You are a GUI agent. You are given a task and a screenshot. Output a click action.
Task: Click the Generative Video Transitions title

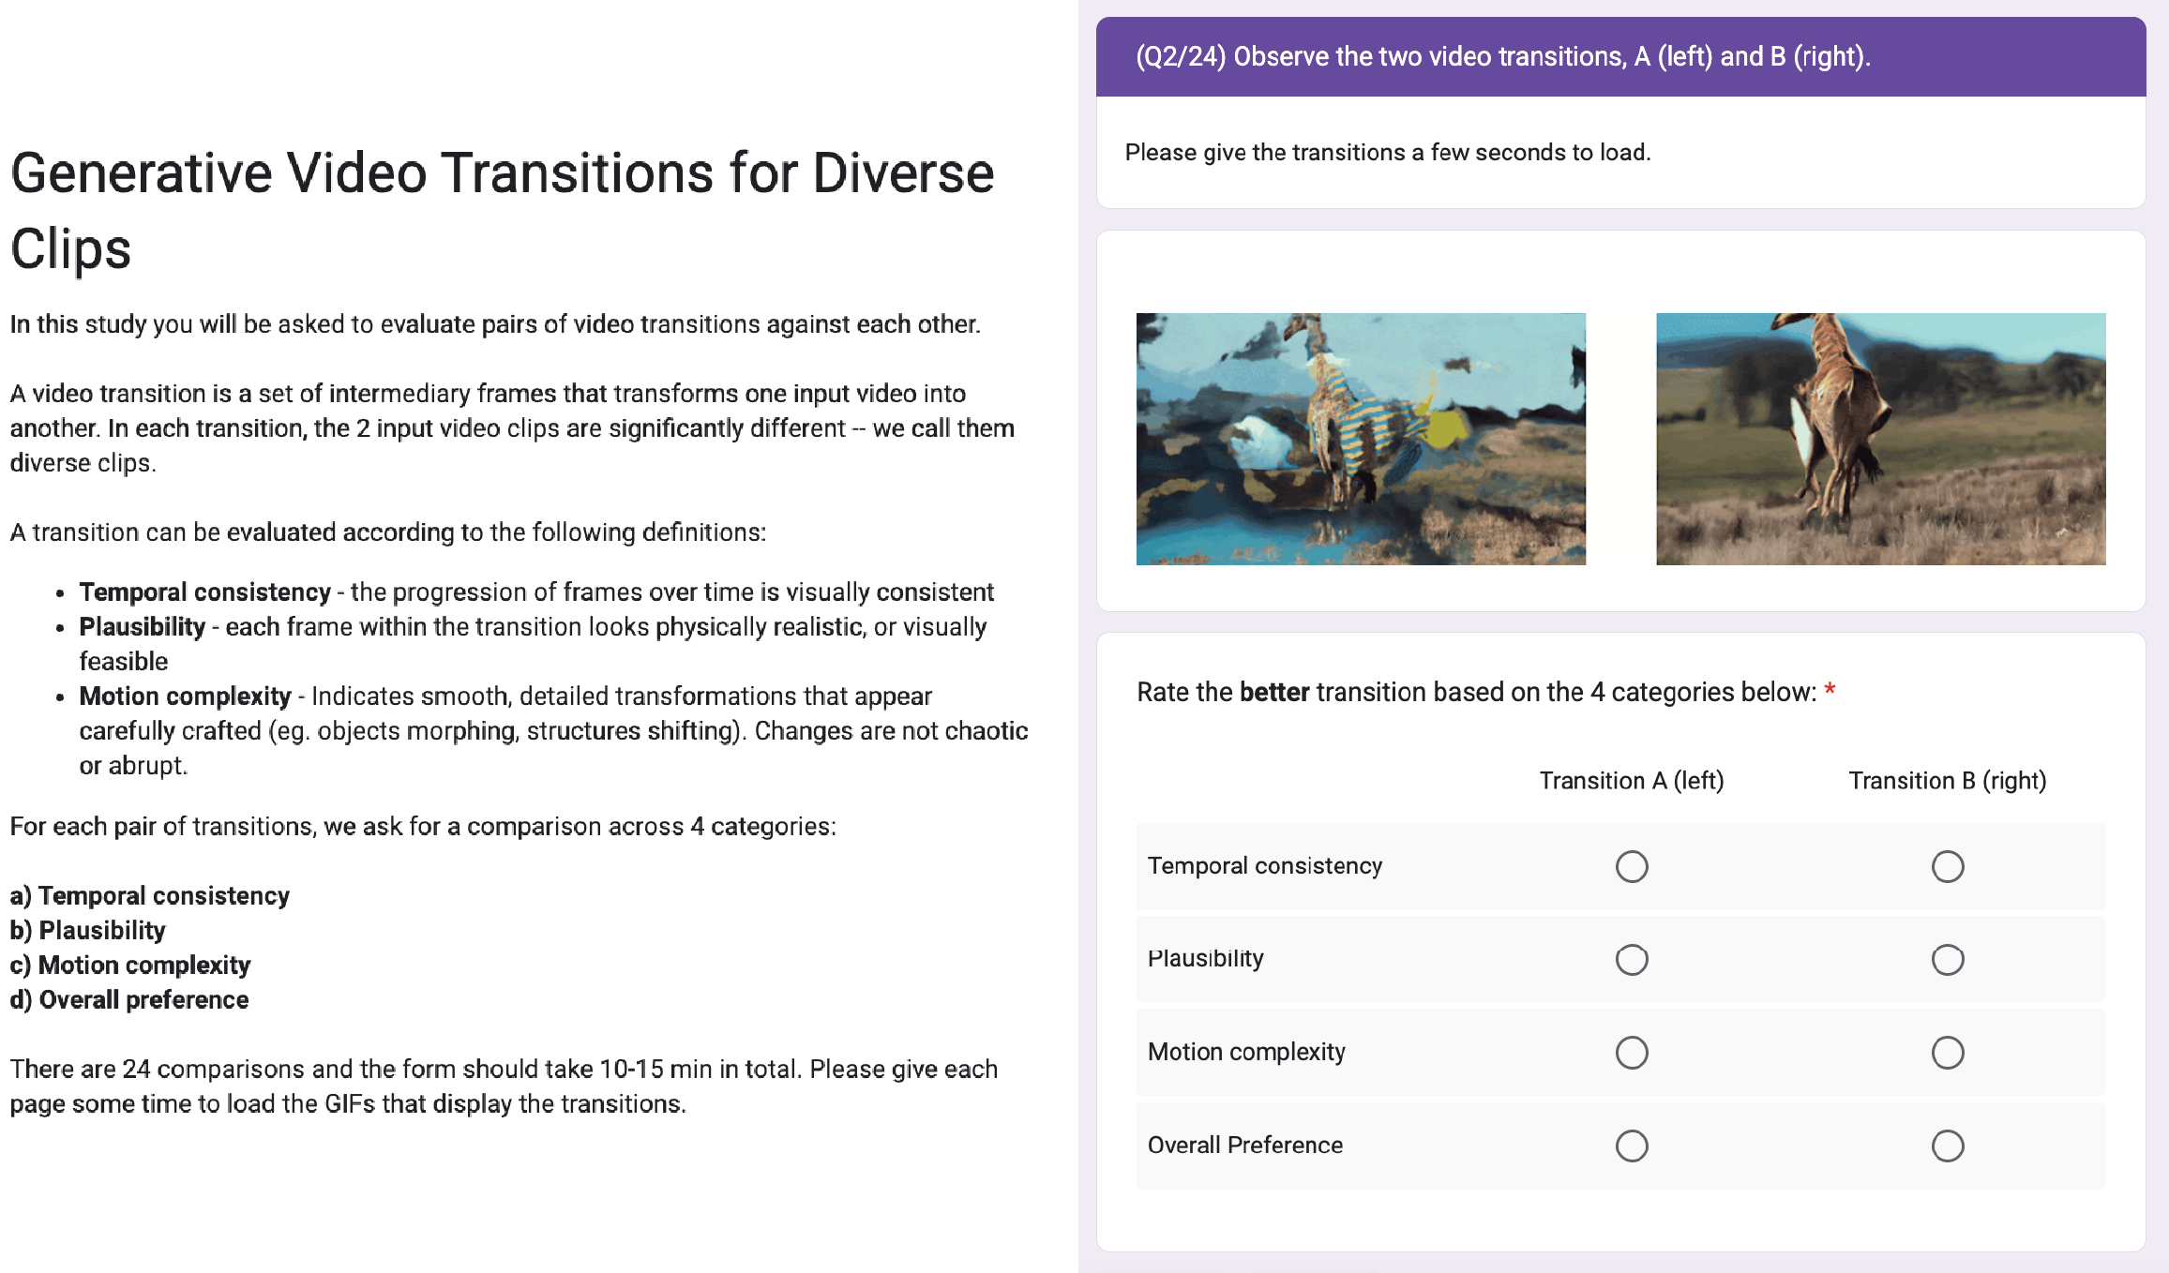[502, 211]
